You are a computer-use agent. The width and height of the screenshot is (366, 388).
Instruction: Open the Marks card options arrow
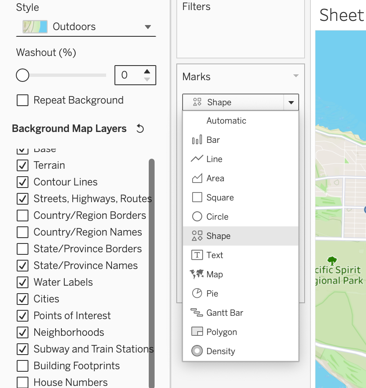click(x=296, y=76)
